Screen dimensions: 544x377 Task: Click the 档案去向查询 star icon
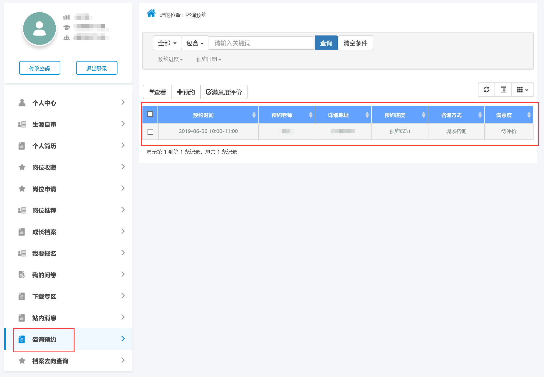click(x=22, y=361)
